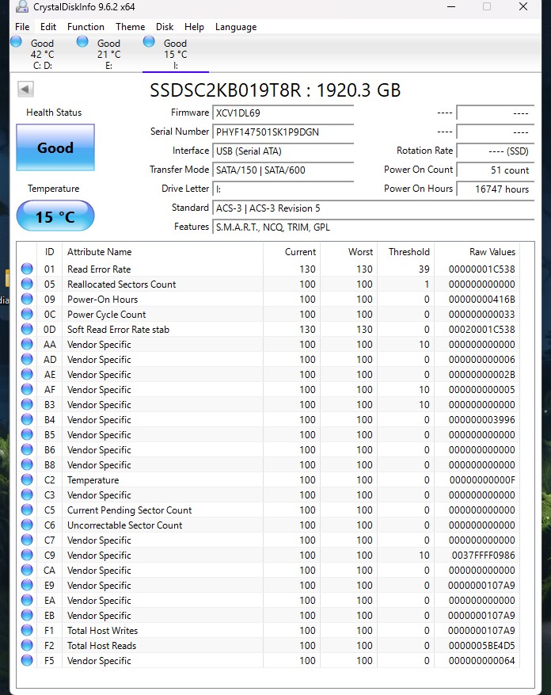Select the I: disk tab
This screenshot has height=695, width=551.
point(176,54)
